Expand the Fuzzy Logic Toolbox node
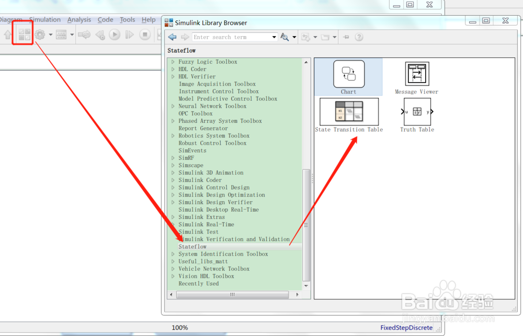Screen dimensions: 523x336 point(173,62)
